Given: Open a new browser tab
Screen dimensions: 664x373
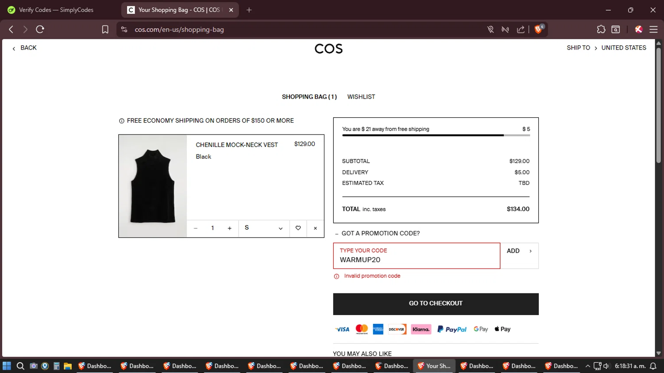Looking at the screenshot, I should (x=249, y=10).
